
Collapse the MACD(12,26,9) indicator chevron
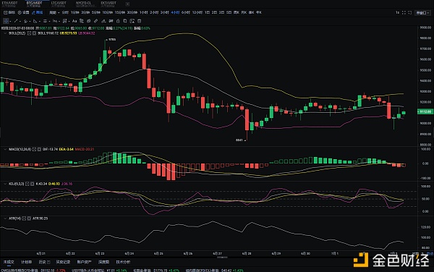pyautogui.click(x=5, y=149)
